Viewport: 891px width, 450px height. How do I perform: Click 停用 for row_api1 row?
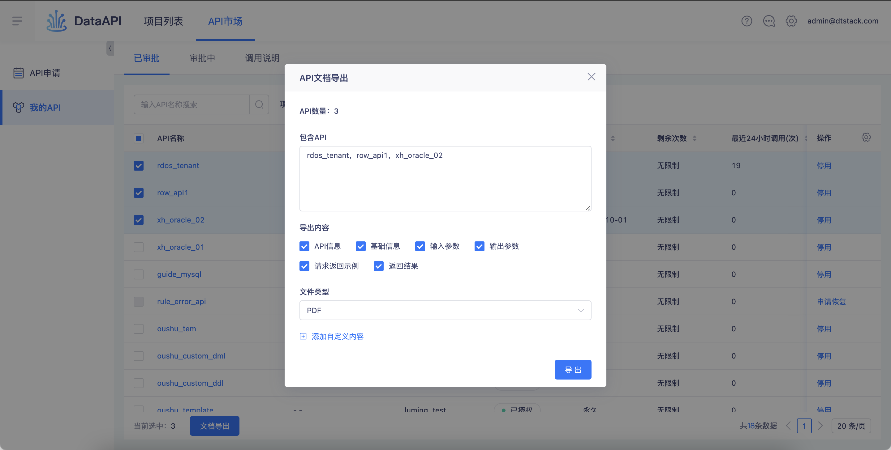(824, 193)
